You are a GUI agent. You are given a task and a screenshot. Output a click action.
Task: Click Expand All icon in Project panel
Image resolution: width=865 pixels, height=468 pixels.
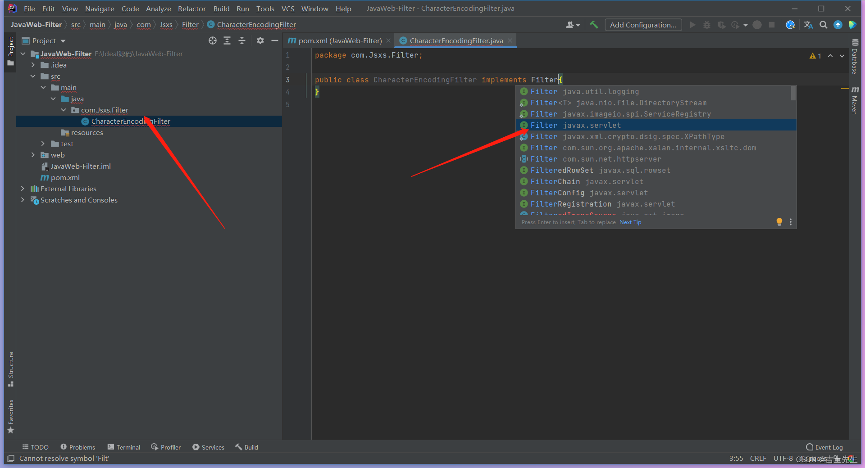(227, 40)
